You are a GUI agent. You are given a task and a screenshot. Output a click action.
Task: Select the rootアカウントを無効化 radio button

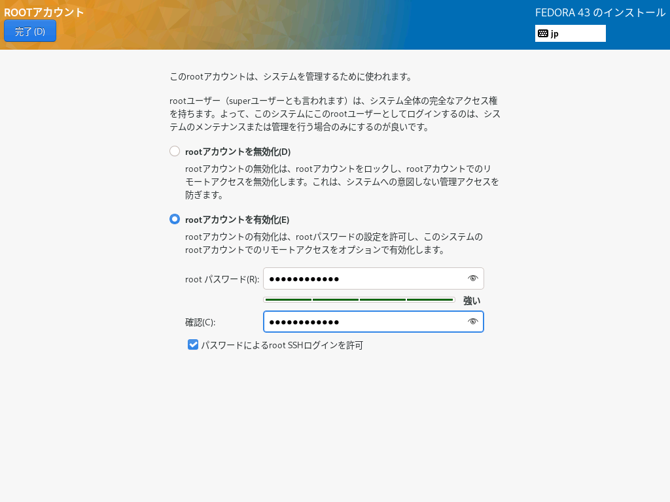coord(175,151)
